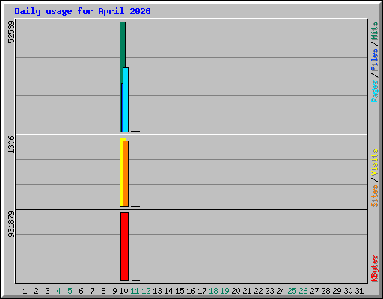Click green day 18 on the x-axis
Screen dimensions: 383x299
click(x=213, y=291)
